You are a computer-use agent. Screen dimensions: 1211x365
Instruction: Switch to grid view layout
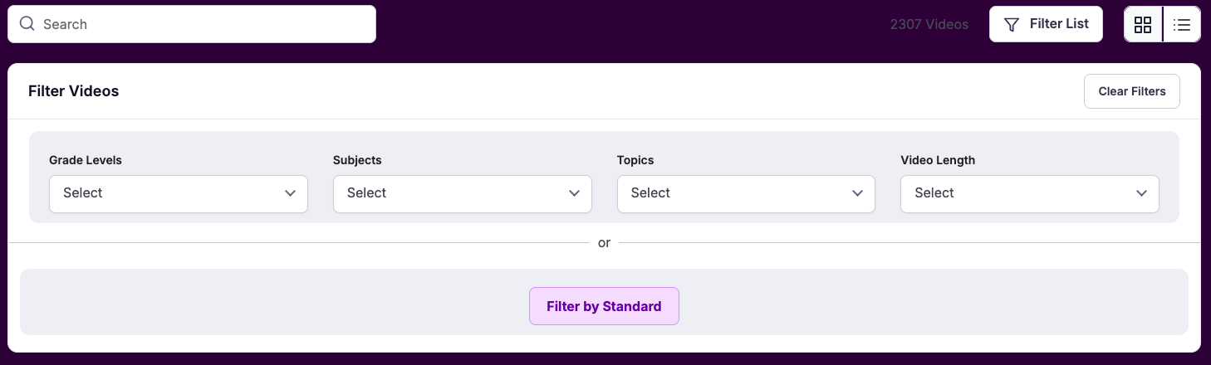tap(1143, 25)
